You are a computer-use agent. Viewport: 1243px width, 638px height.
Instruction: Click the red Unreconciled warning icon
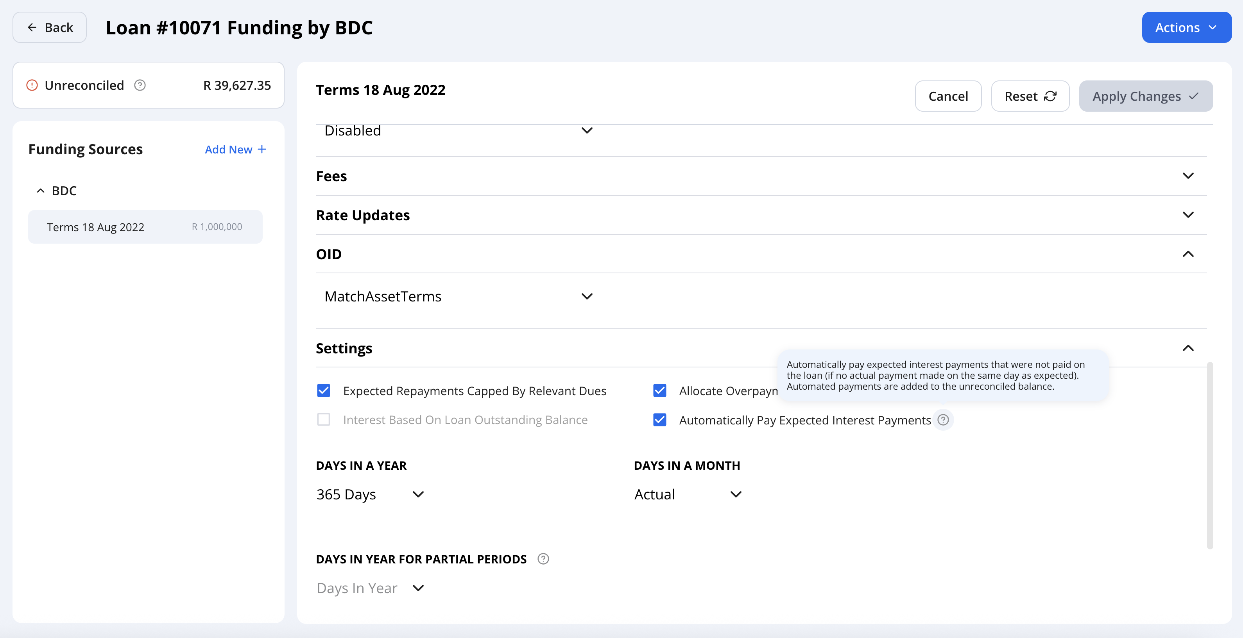(32, 85)
